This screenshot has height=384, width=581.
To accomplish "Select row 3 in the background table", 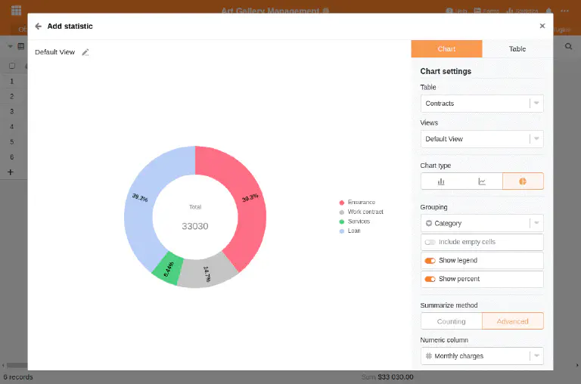I will pos(12,111).
